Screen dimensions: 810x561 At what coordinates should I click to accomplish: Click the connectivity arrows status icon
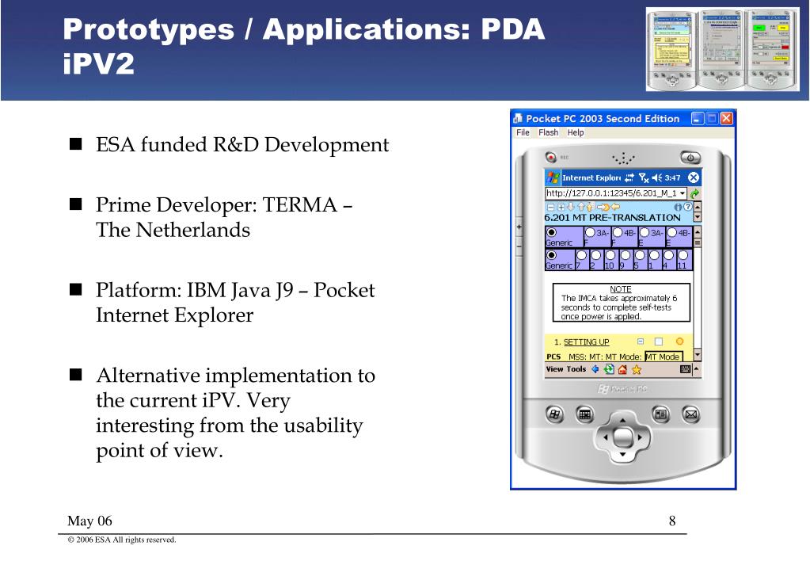tap(629, 177)
